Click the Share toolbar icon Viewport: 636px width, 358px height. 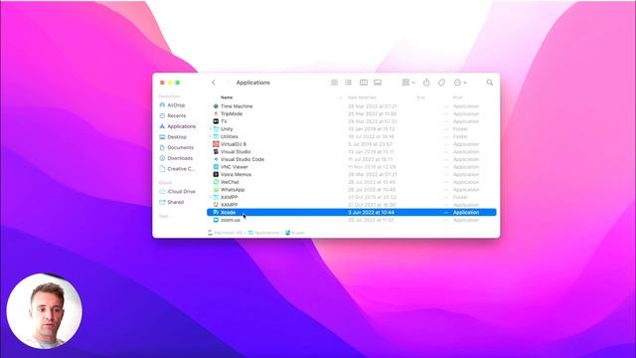click(x=426, y=83)
